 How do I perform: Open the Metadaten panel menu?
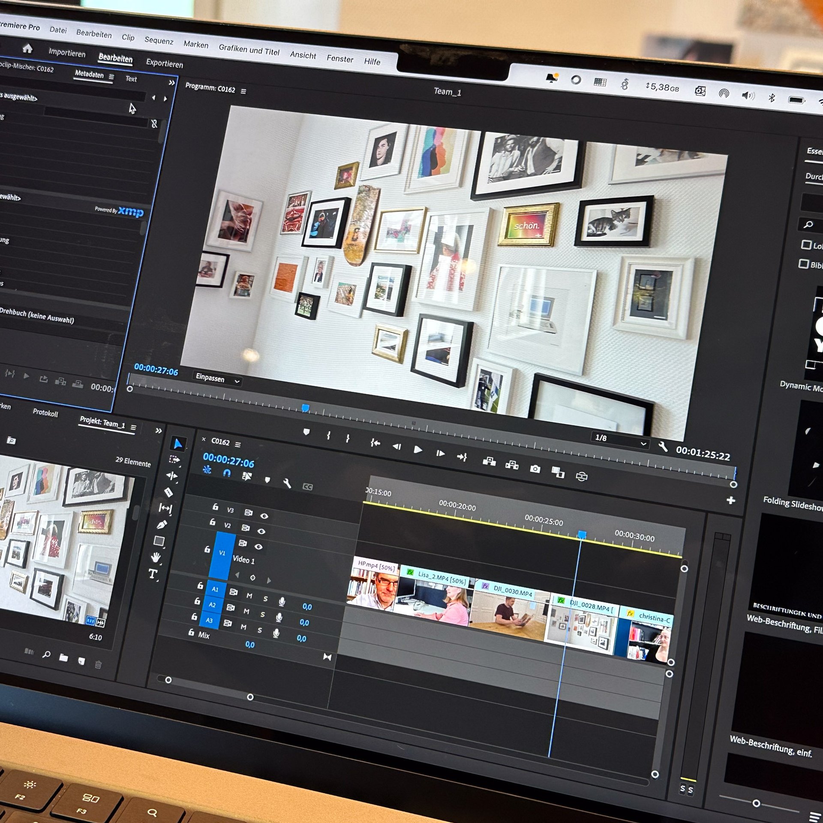tap(111, 77)
